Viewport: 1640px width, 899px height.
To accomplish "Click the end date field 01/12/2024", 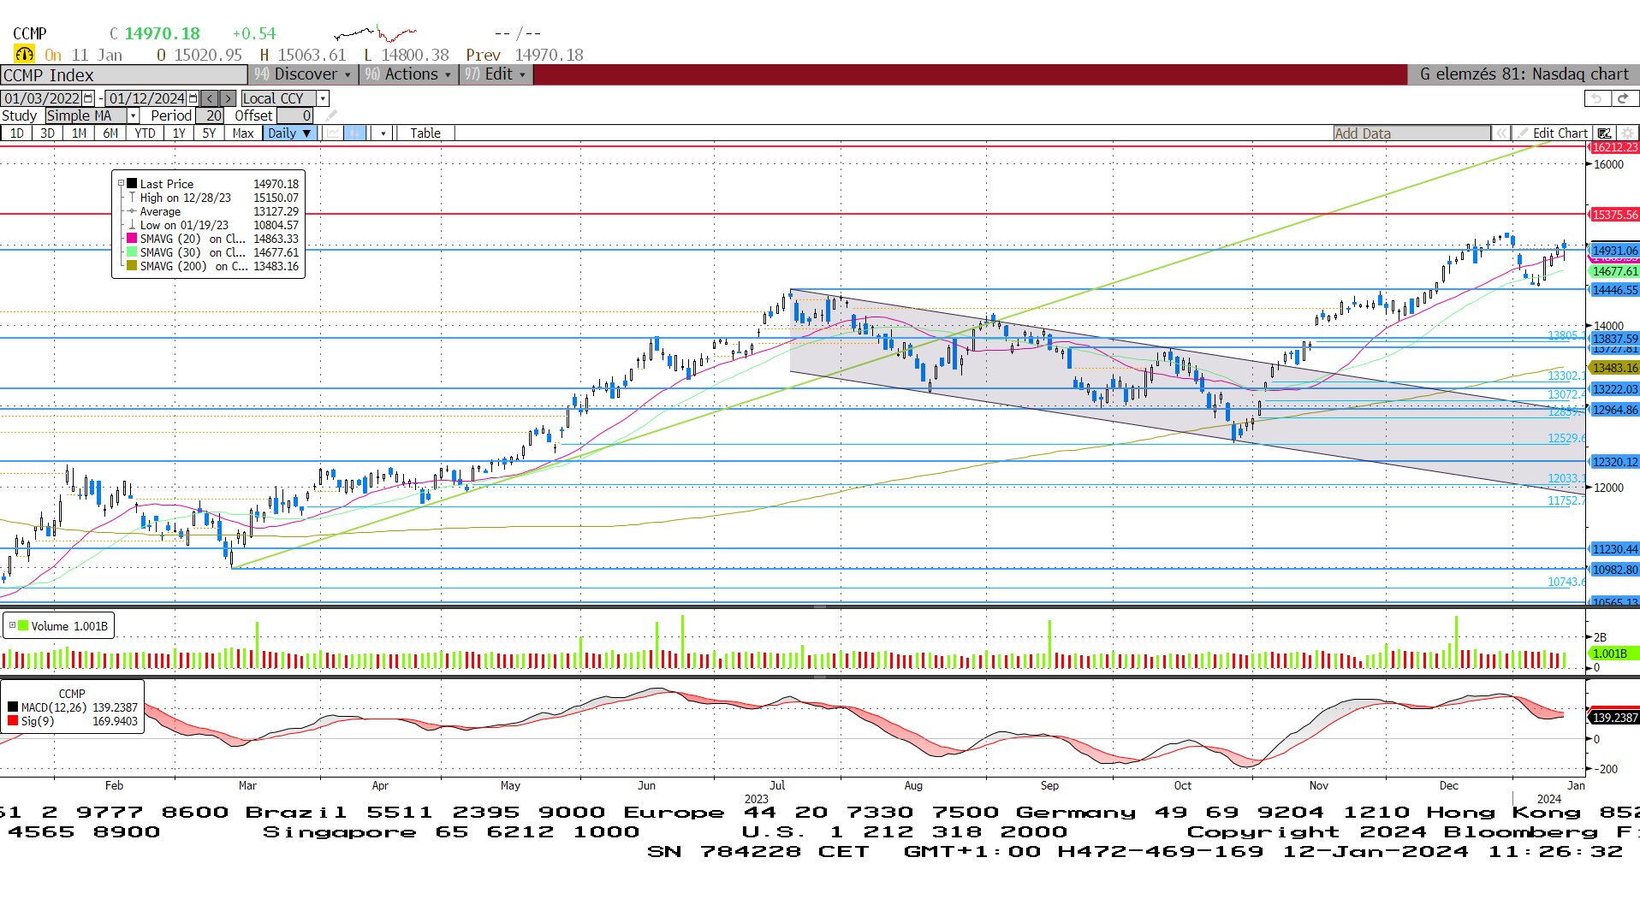I will coord(146,98).
